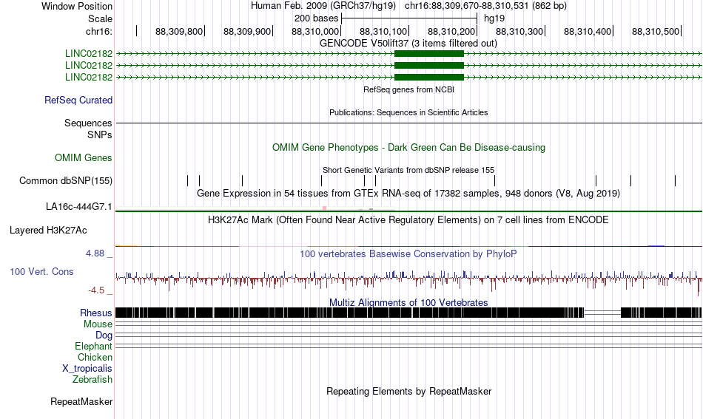Open the GENCODE V50lift37 track title

point(408,44)
